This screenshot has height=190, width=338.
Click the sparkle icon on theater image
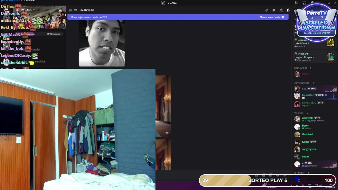(x=167, y=133)
